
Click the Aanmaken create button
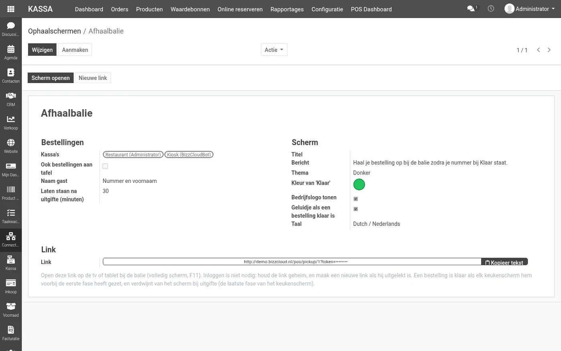pos(75,50)
